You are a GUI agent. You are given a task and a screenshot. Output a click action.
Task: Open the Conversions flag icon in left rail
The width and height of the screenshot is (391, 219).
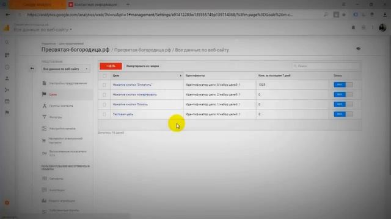tap(7, 113)
